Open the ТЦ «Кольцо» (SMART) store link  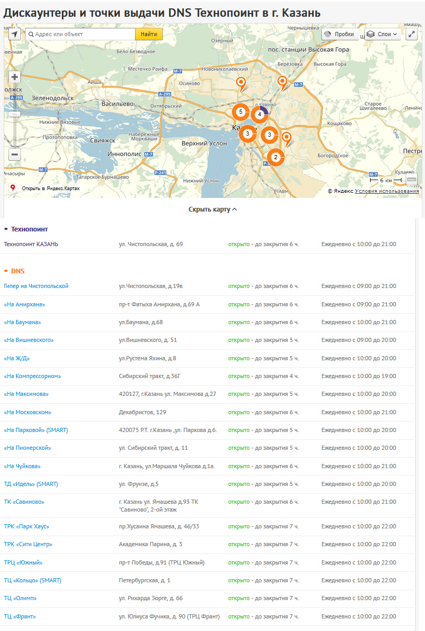(32, 580)
